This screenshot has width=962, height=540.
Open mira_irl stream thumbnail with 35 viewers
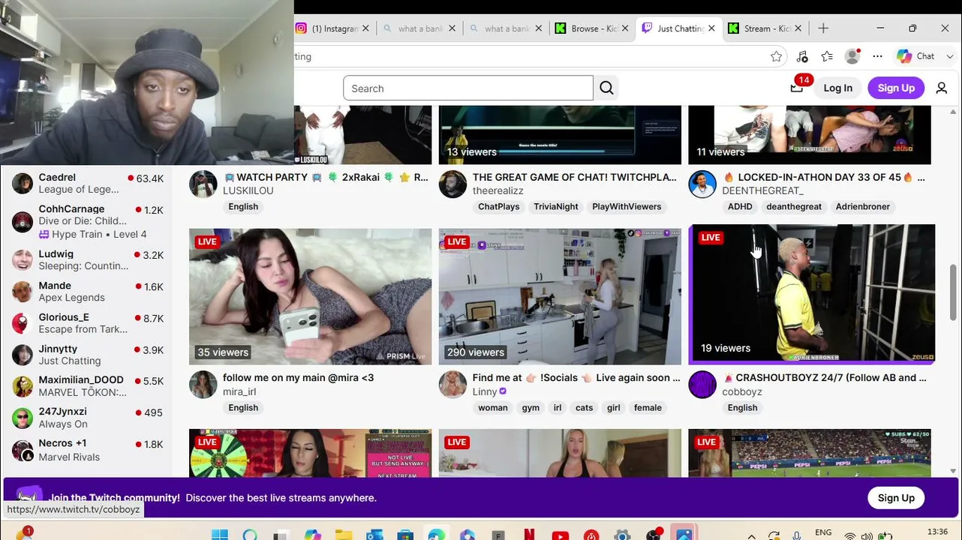click(x=311, y=297)
